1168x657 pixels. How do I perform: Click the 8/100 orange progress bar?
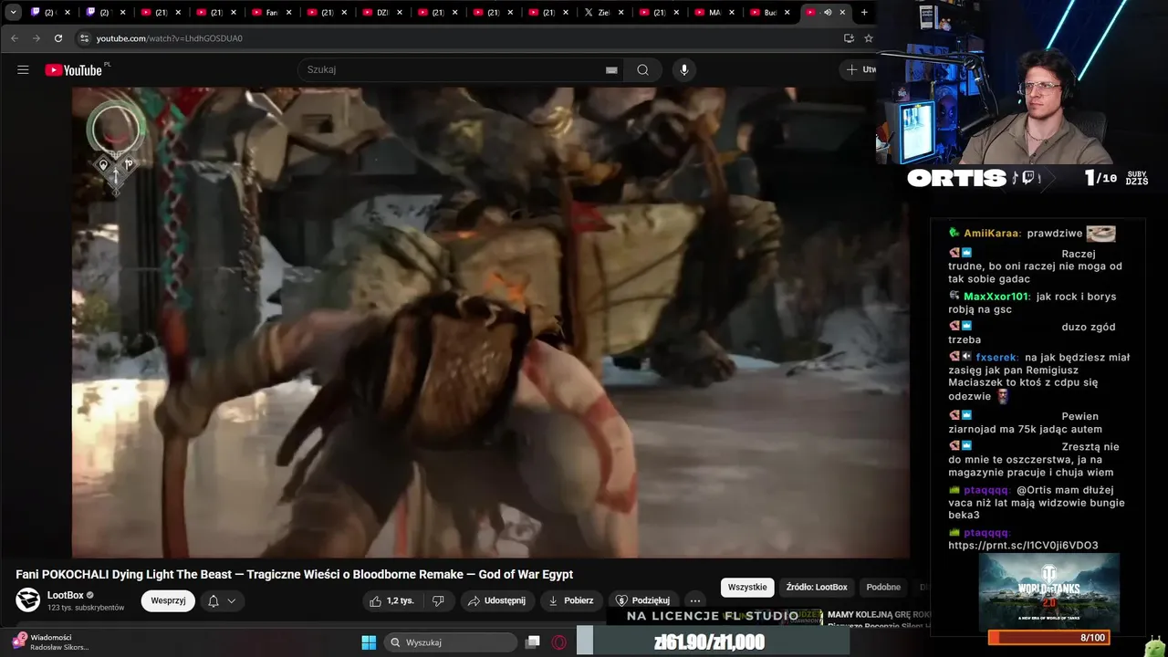pyautogui.click(x=1049, y=638)
